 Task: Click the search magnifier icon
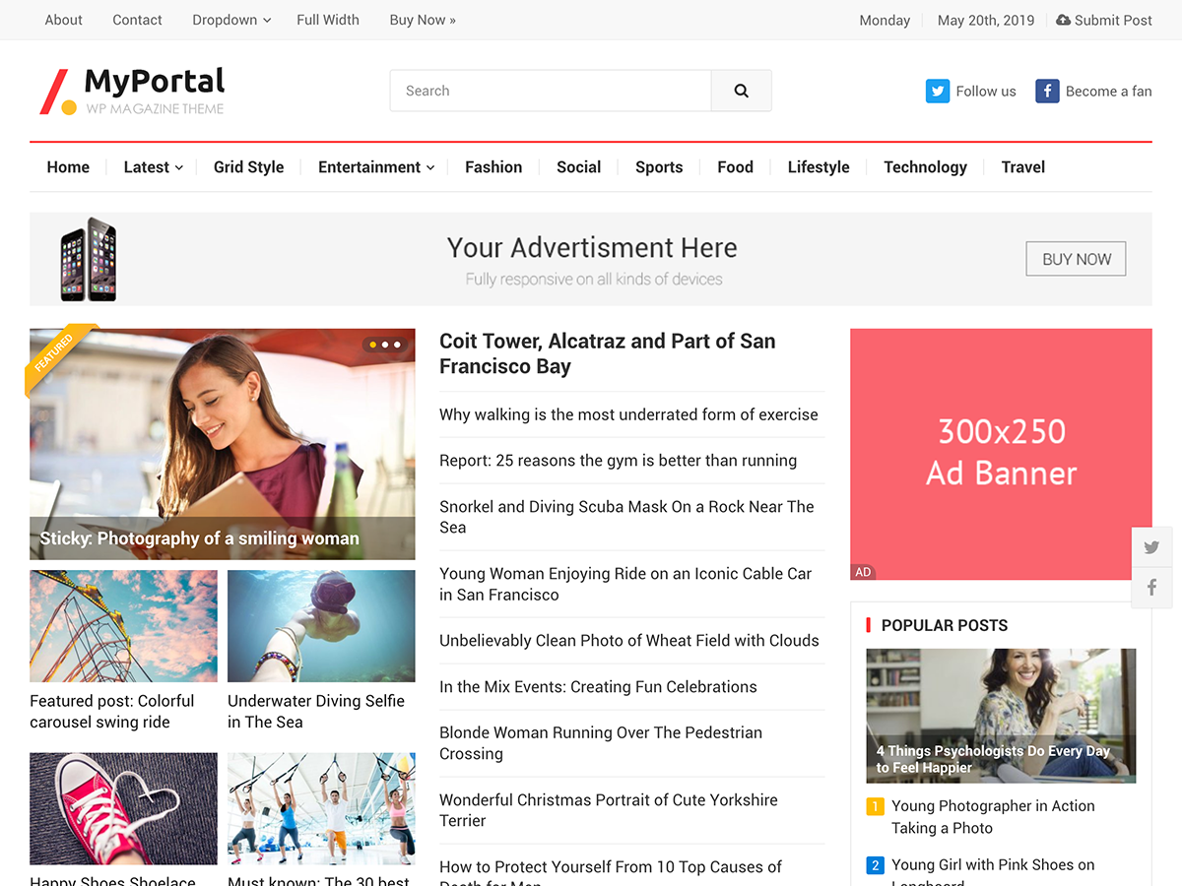(741, 90)
